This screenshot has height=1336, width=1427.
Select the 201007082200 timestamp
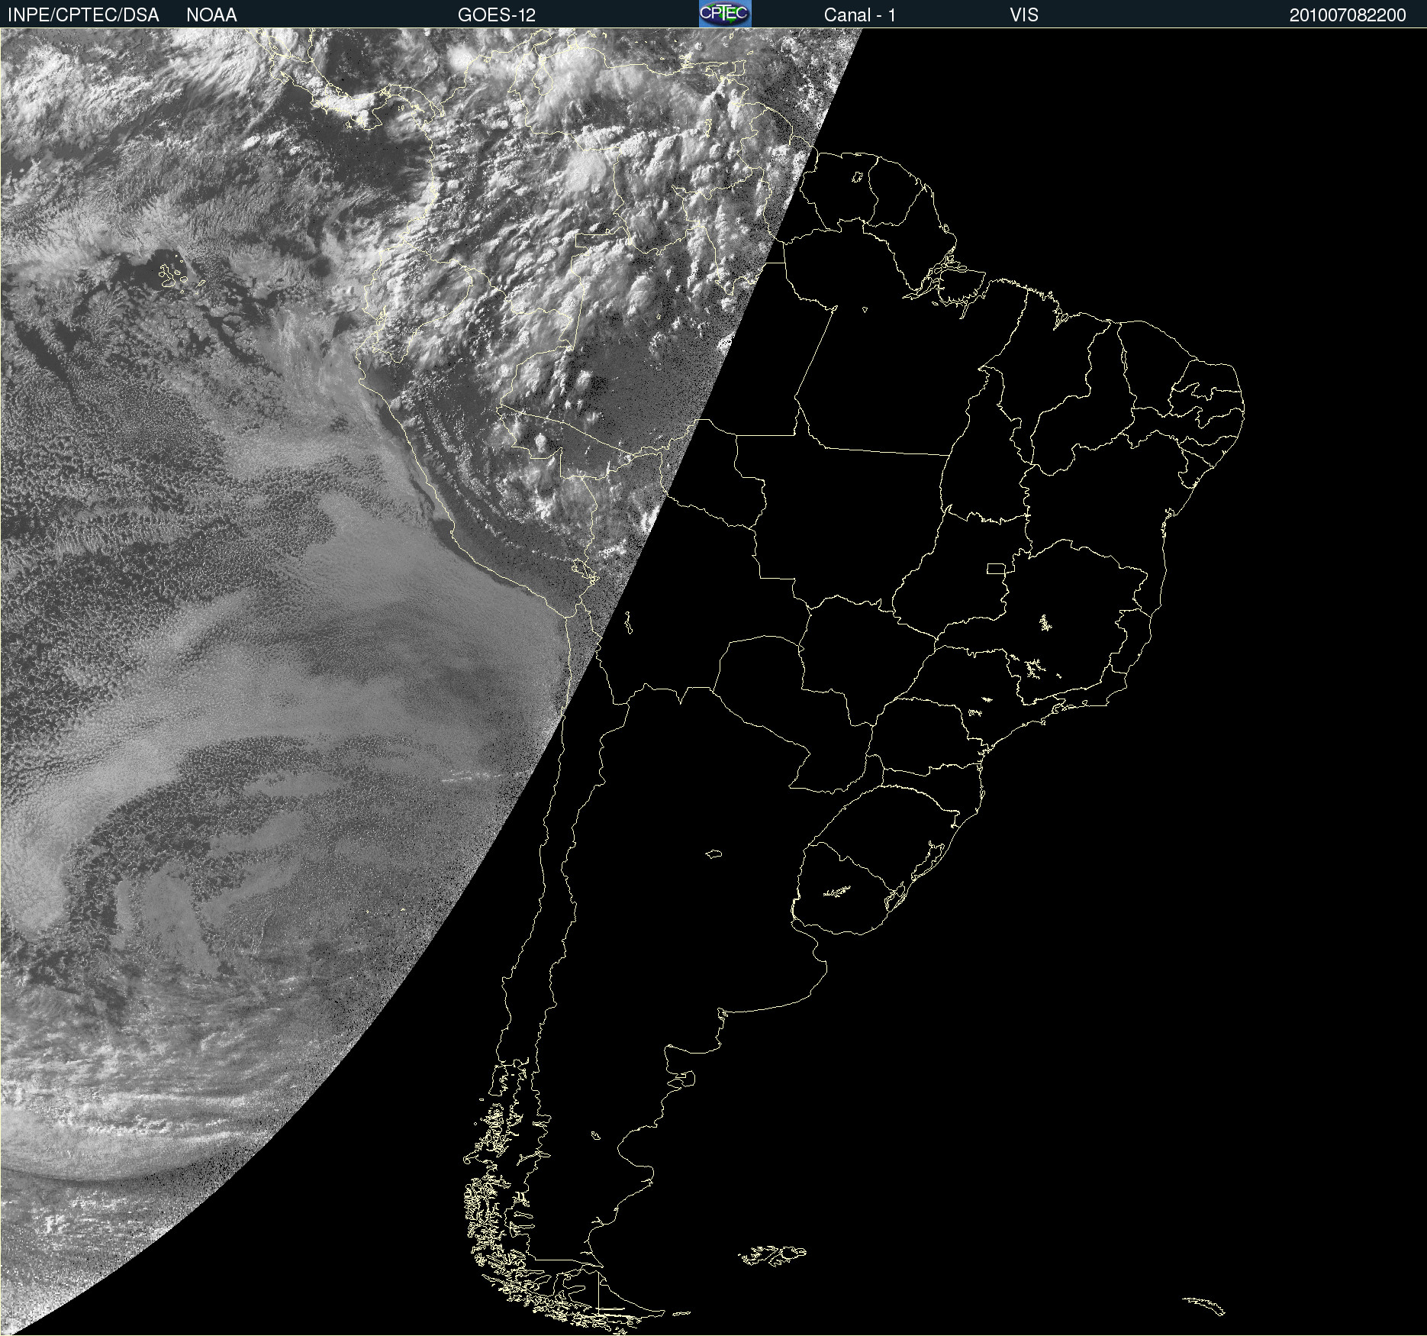point(1348,15)
